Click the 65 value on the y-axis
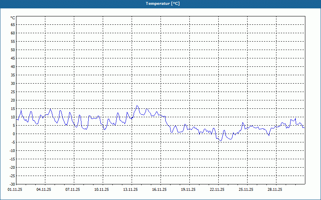Image resolution: width=321 pixels, height=200 pixels. [x=13, y=25]
